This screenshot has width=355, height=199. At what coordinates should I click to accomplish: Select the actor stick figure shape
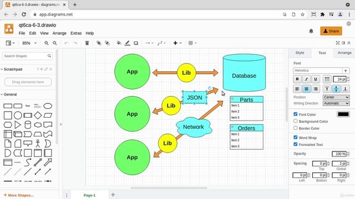pyautogui.click(x=38, y=144)
